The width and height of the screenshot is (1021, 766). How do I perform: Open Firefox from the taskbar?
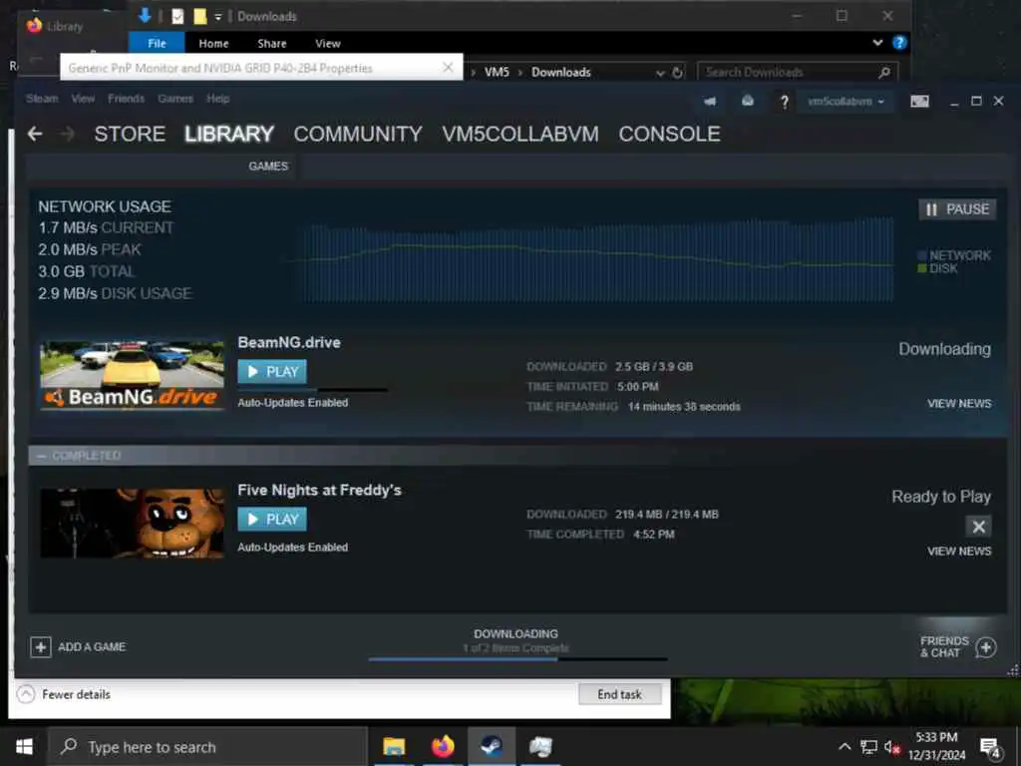(x=443, y=746)
